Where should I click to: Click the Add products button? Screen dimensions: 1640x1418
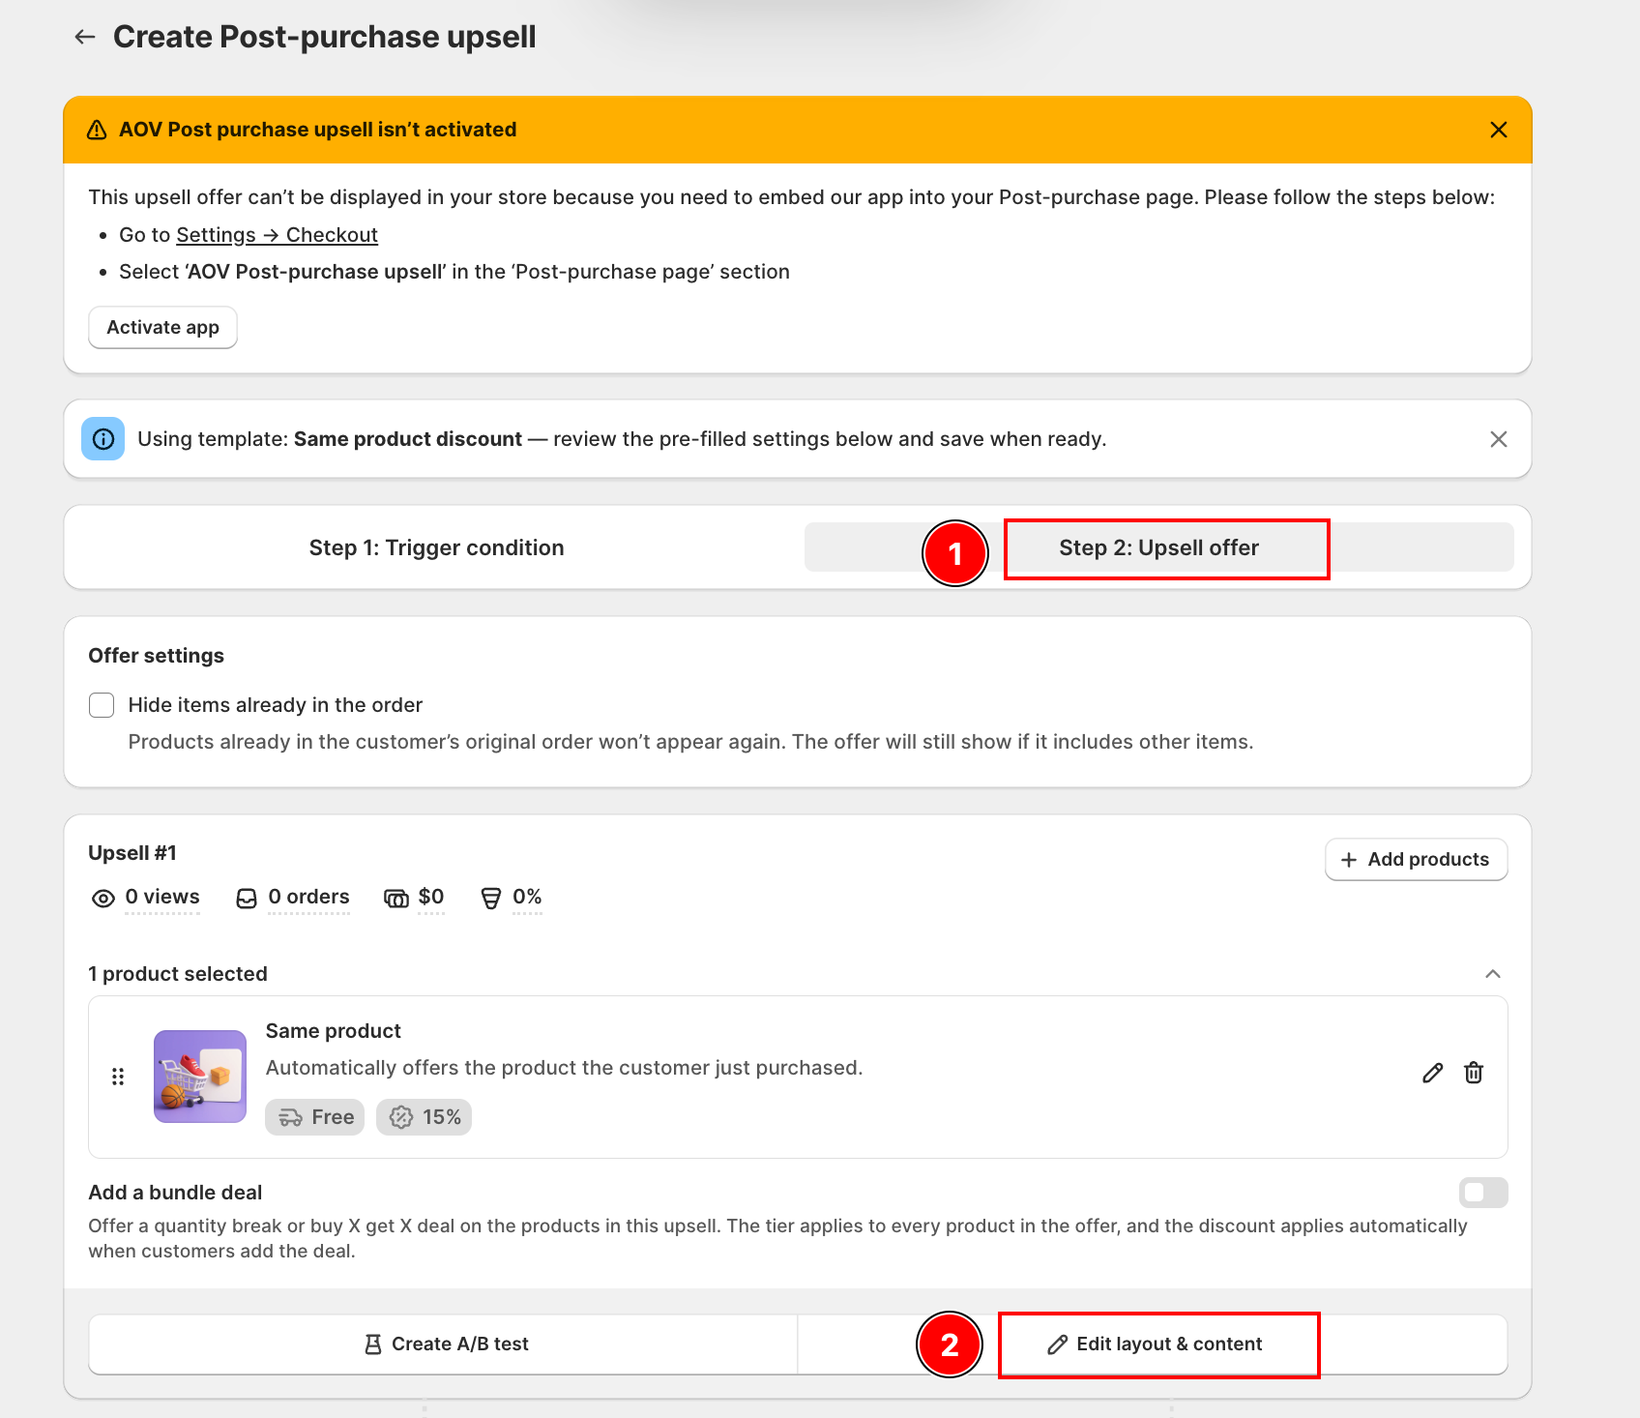(x=1416, y=860)
